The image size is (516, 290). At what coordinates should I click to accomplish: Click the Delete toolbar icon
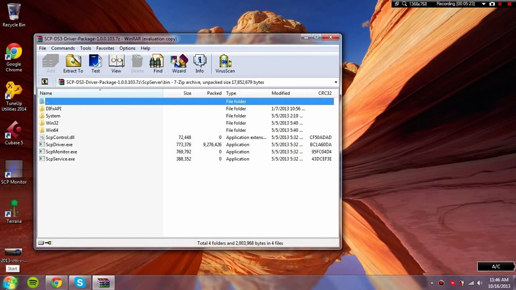(137, 64)
